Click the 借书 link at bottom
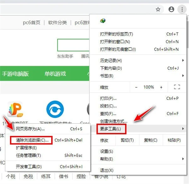The height and width of the screenshot is (184, 189). click(x=63, y=176)
